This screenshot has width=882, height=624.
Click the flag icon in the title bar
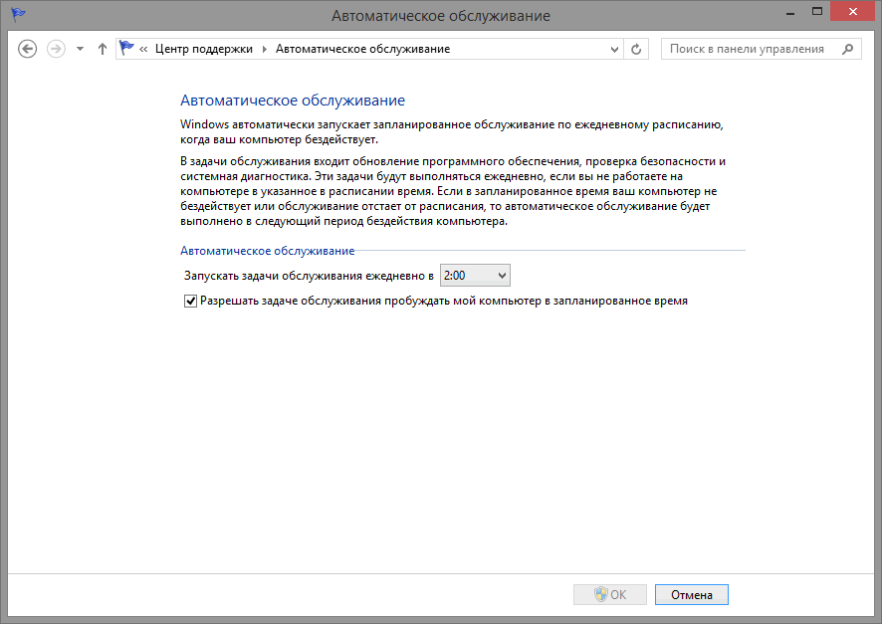19,16
